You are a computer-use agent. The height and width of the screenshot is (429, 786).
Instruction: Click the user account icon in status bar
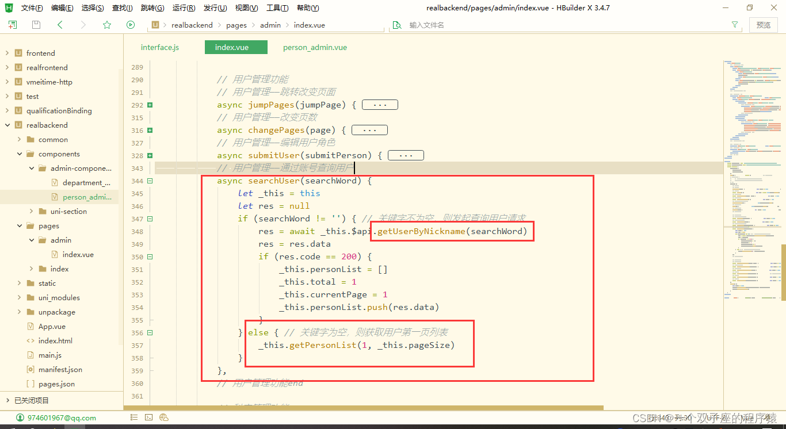coord(20,417)
